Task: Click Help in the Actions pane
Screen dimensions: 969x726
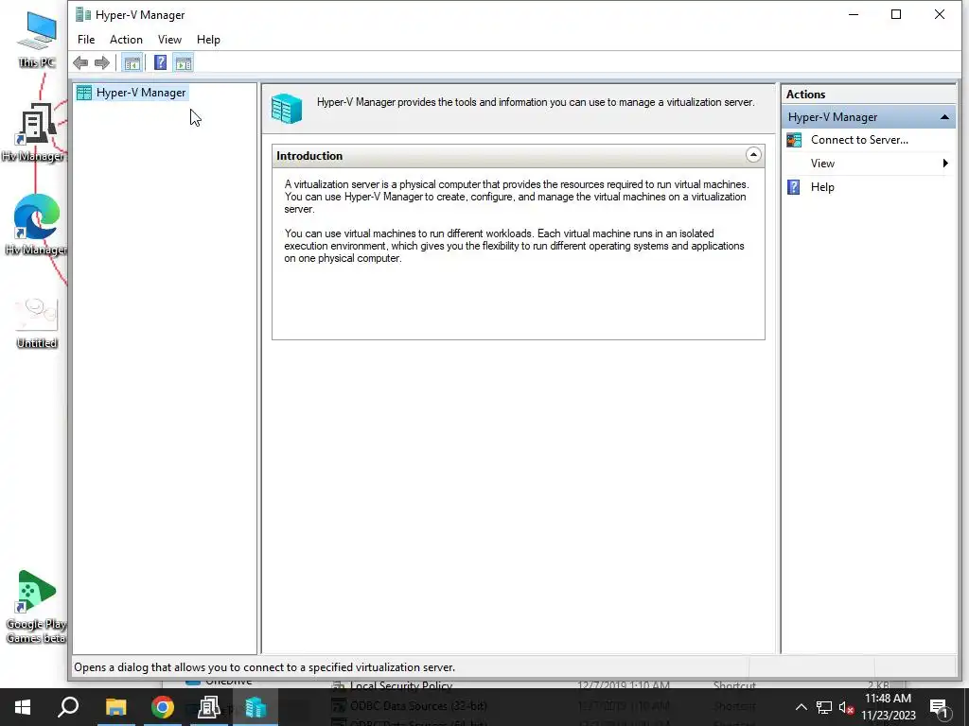Action: pyautogui.click(x=822, y=187)
